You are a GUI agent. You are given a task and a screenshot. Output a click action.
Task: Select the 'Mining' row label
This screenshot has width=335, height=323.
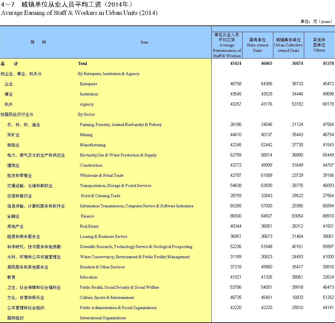click(86, 135)
